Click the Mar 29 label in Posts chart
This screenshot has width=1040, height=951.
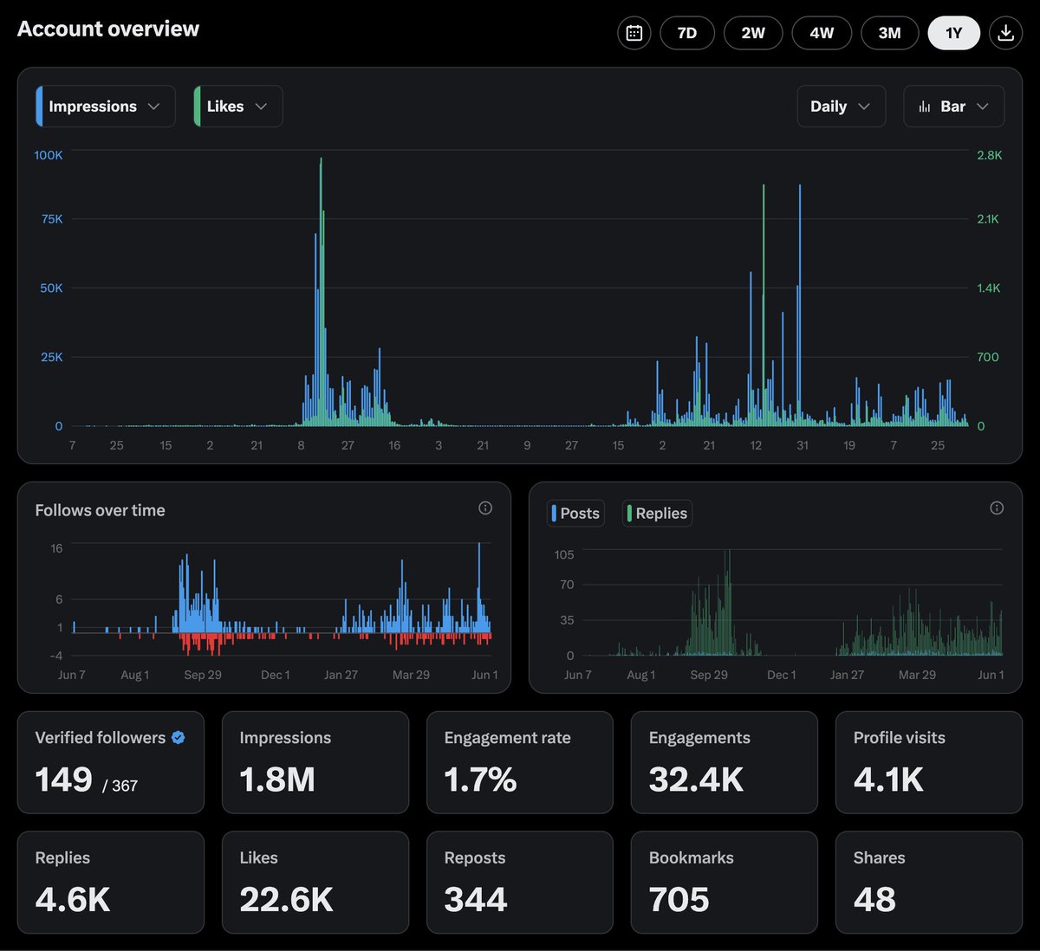coord(917,675)
